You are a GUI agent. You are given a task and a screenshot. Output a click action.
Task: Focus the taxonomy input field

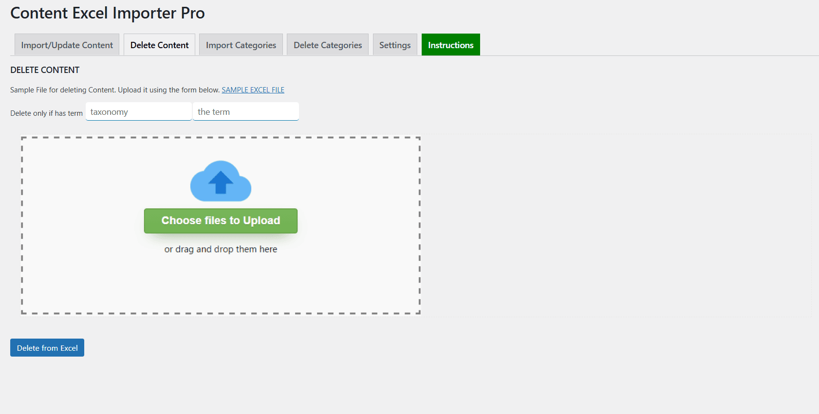pyautogui.click(x=139, y=111)
